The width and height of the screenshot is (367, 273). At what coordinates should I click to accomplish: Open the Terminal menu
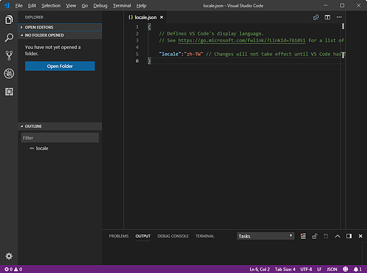pyautogui.click(x=122, y=5)
